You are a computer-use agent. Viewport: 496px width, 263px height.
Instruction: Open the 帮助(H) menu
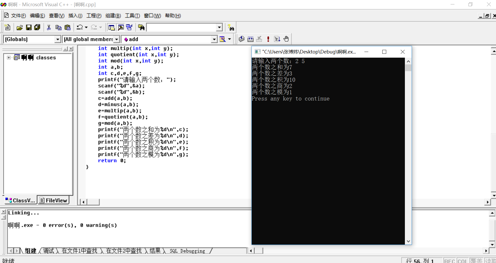coord(173,16)
